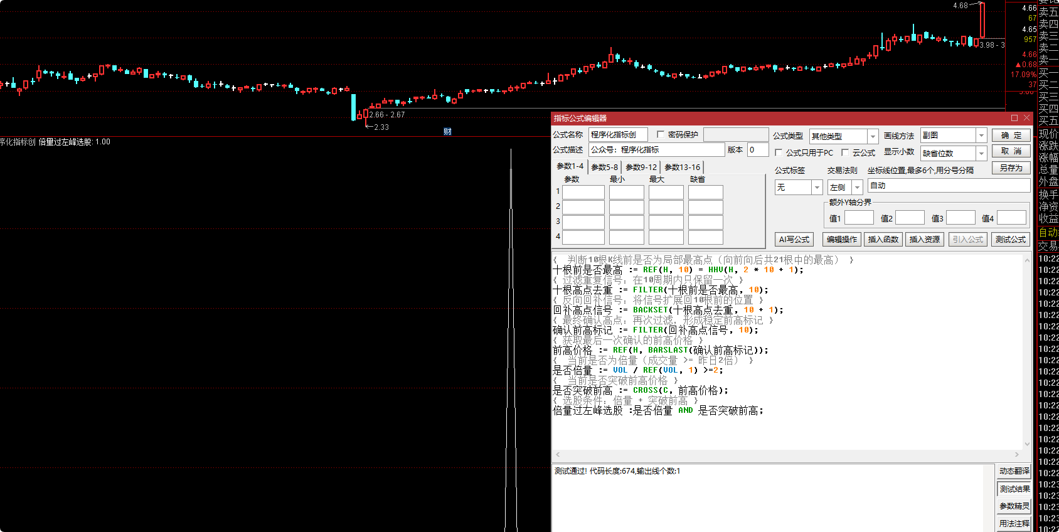The image size is (1059, 532).
Task: Open the 交易法则 dropdown showing 左侧
Action: [x=857, y=187]
